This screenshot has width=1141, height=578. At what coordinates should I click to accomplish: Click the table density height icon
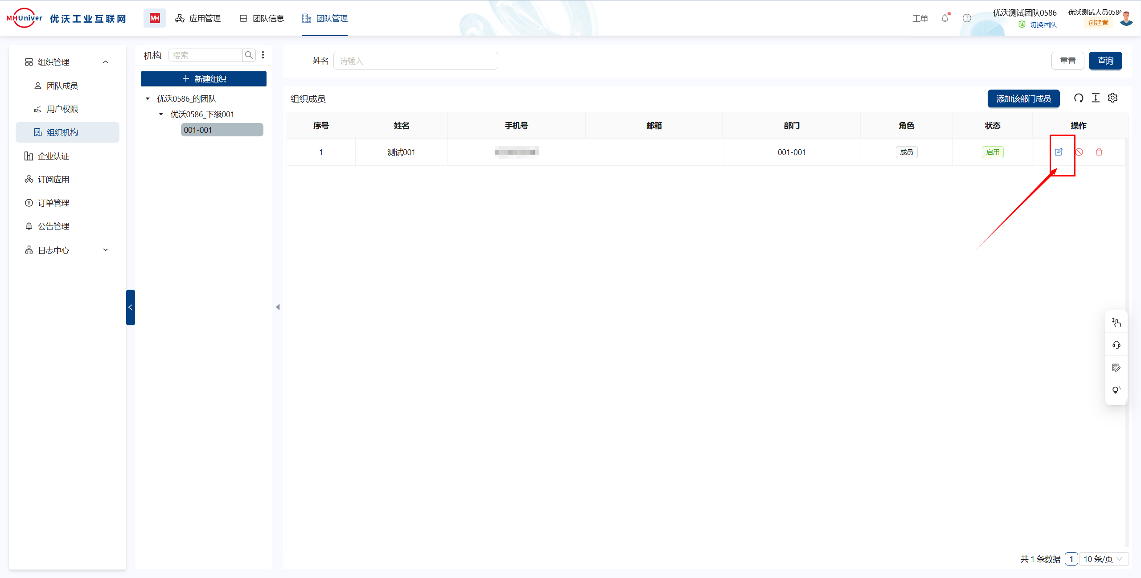(x=1096, y=98)
